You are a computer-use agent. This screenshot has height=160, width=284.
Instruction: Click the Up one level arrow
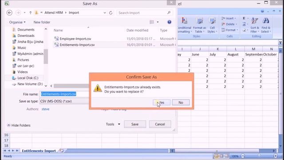click(x=31, y=13)
